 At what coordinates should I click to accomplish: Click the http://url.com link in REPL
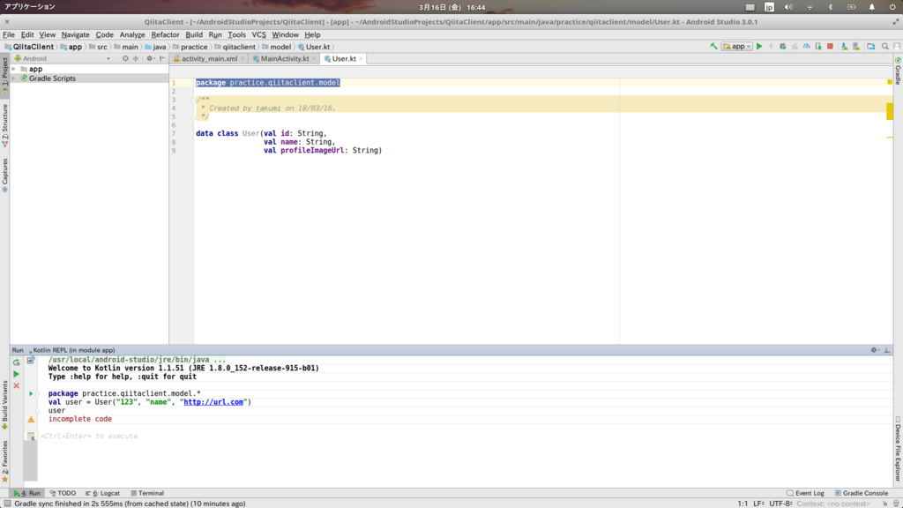[213, 402]
